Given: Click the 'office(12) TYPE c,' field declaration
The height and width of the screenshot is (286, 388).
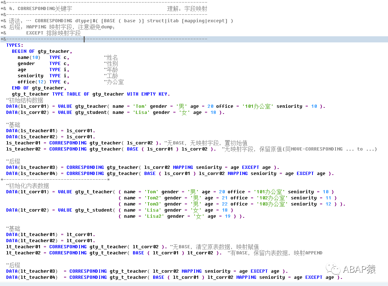Looking at the screenshot, I should pyautogui.click(x=43, y=82).
